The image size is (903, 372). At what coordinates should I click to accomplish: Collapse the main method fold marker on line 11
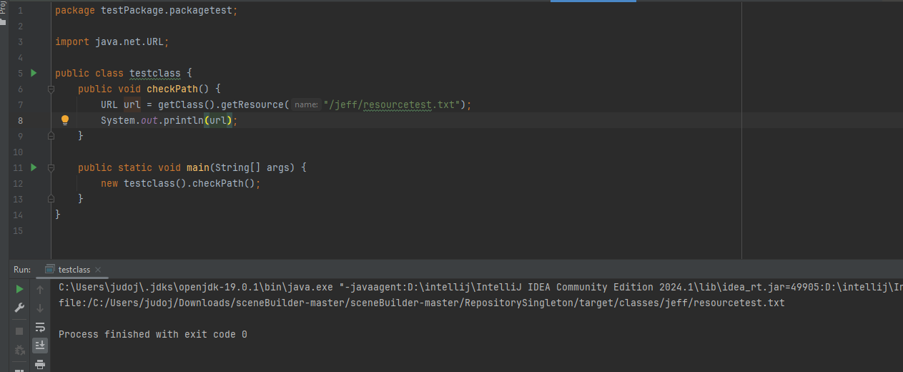coord(51,167)
